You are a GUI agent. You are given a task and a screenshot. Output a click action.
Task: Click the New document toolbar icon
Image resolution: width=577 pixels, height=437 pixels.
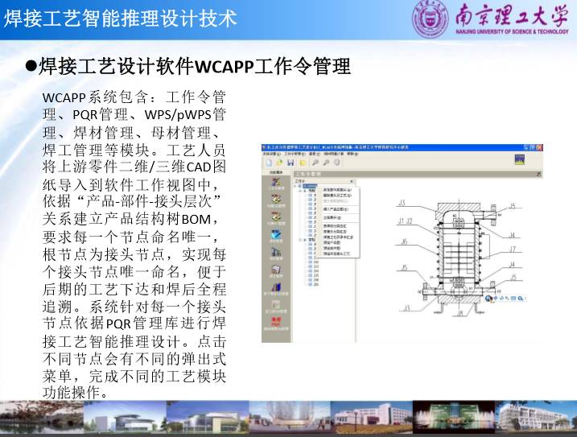(x=269, y=163)
